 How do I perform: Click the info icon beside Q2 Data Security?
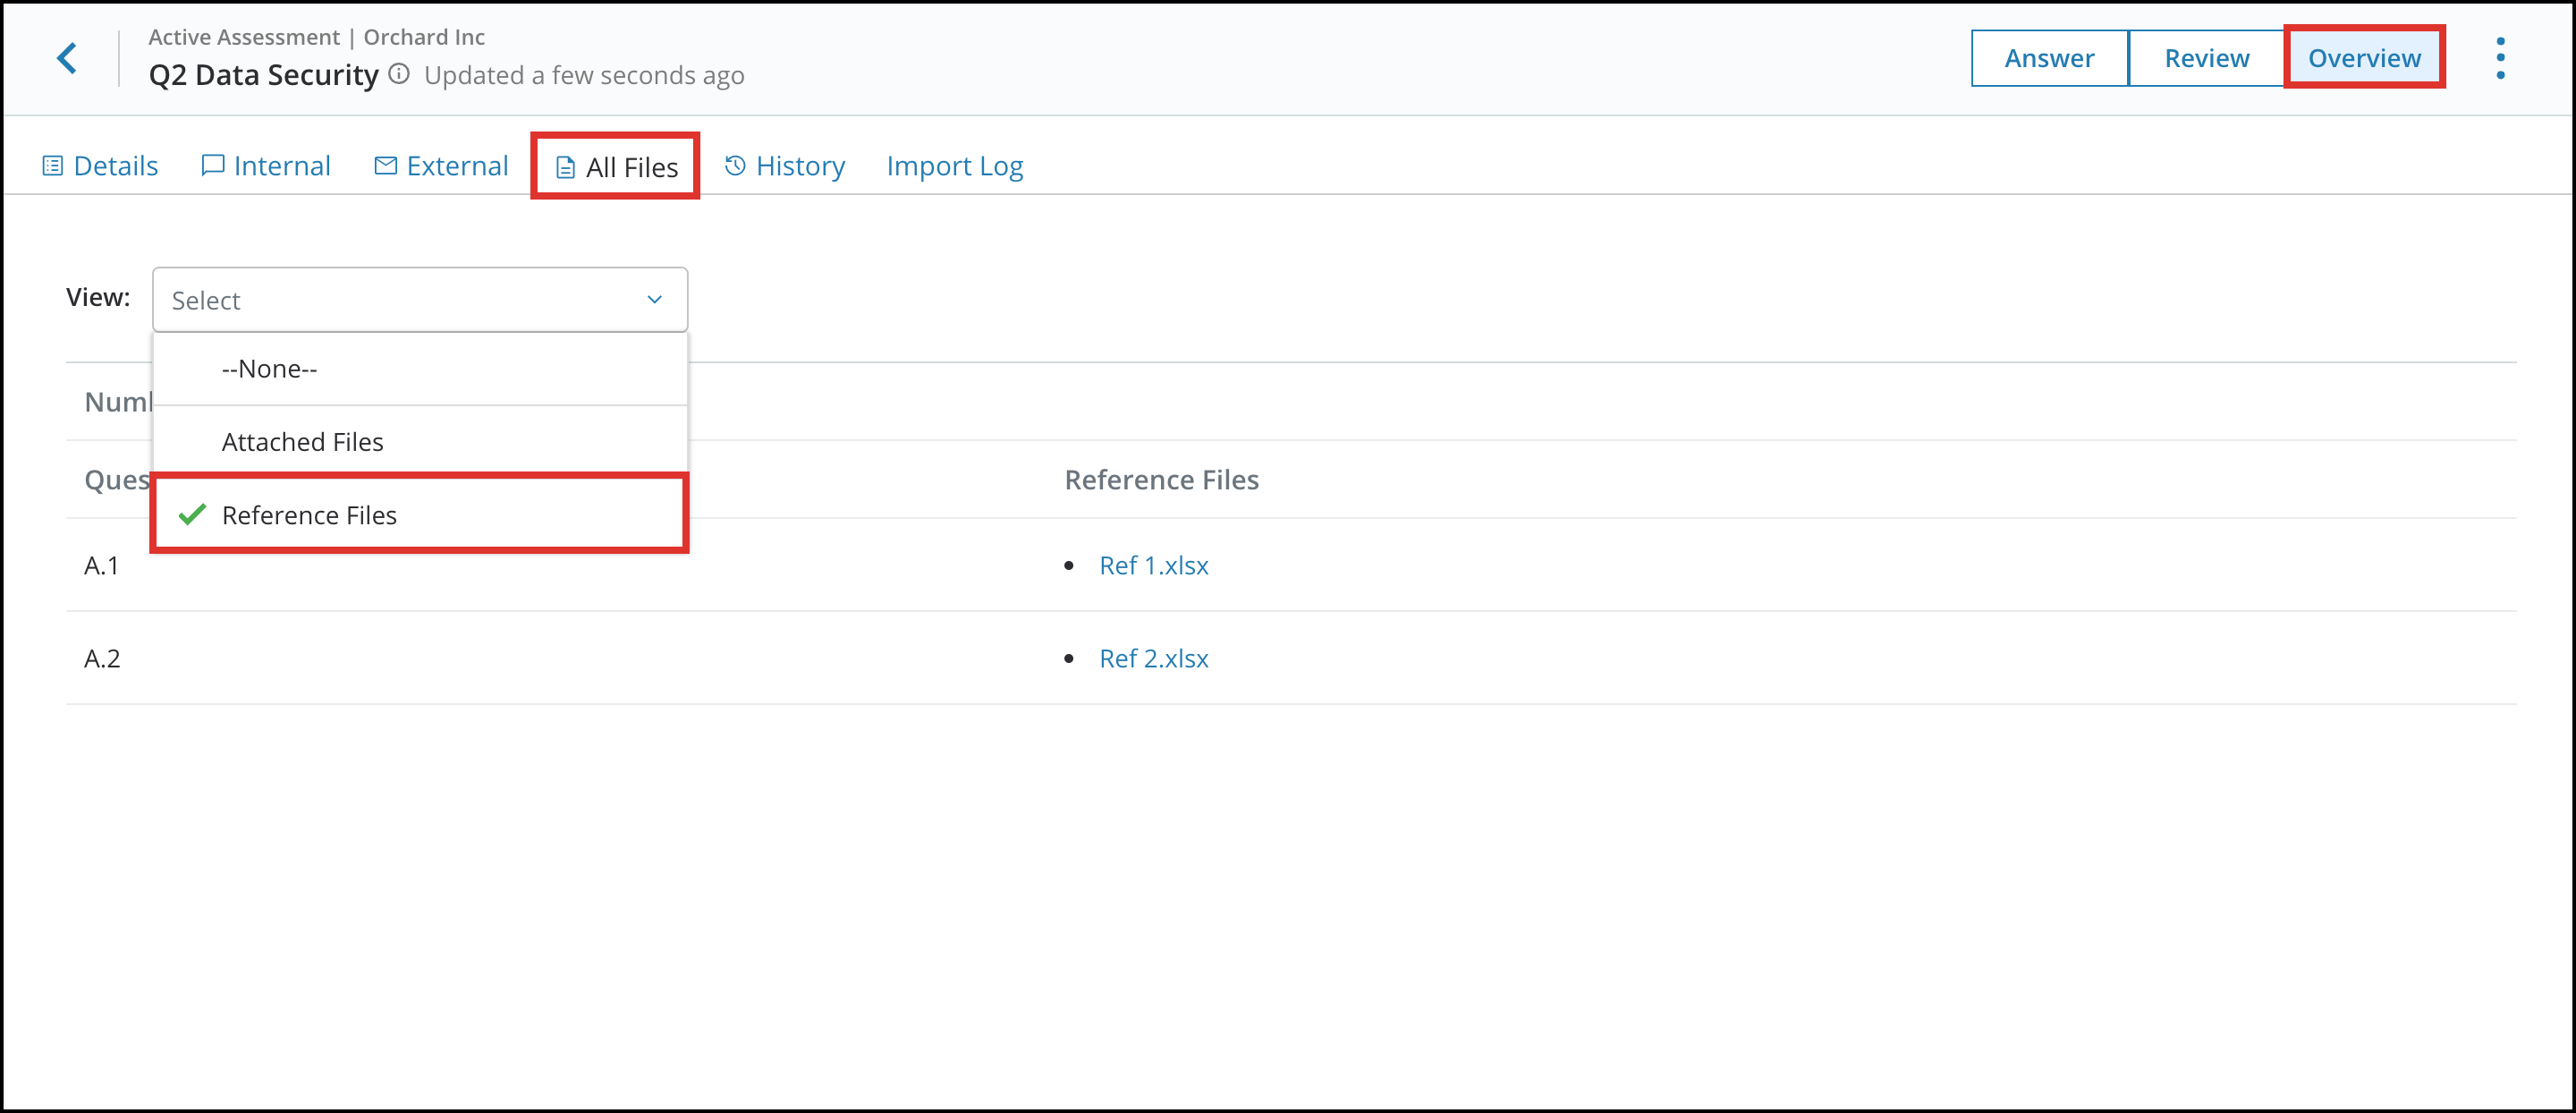(x=399, y=73)
